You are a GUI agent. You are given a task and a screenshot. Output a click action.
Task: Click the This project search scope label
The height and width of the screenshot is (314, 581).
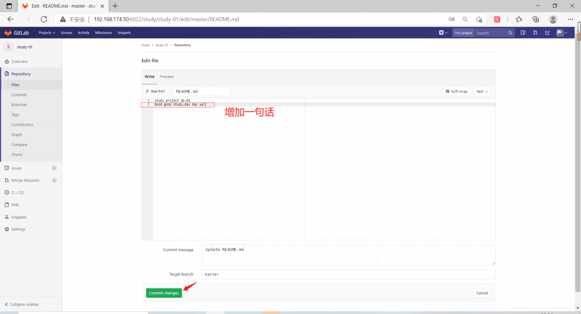click(x=463, y=33)
